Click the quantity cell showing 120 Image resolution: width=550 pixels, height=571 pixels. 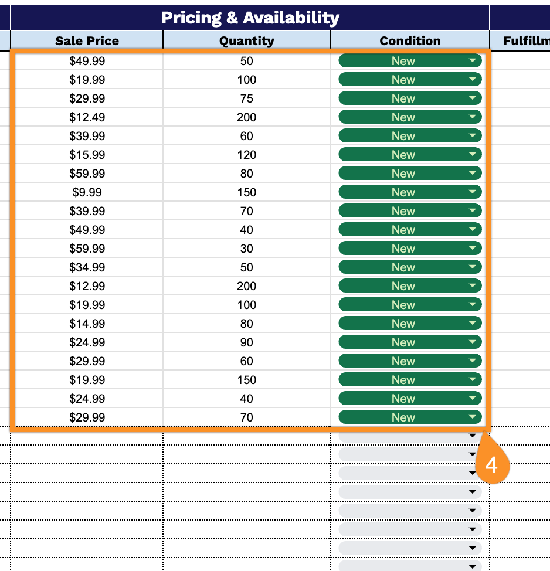[x=246, y=155]
